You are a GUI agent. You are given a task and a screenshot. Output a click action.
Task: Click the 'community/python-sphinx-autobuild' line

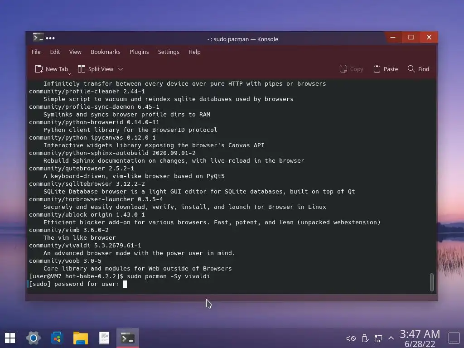coord(112,153)
